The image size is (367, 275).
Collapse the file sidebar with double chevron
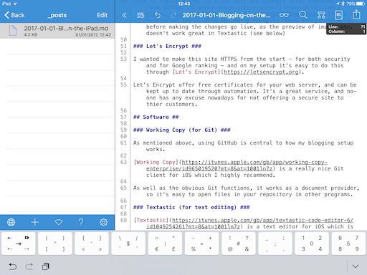(x=124, y=15)
